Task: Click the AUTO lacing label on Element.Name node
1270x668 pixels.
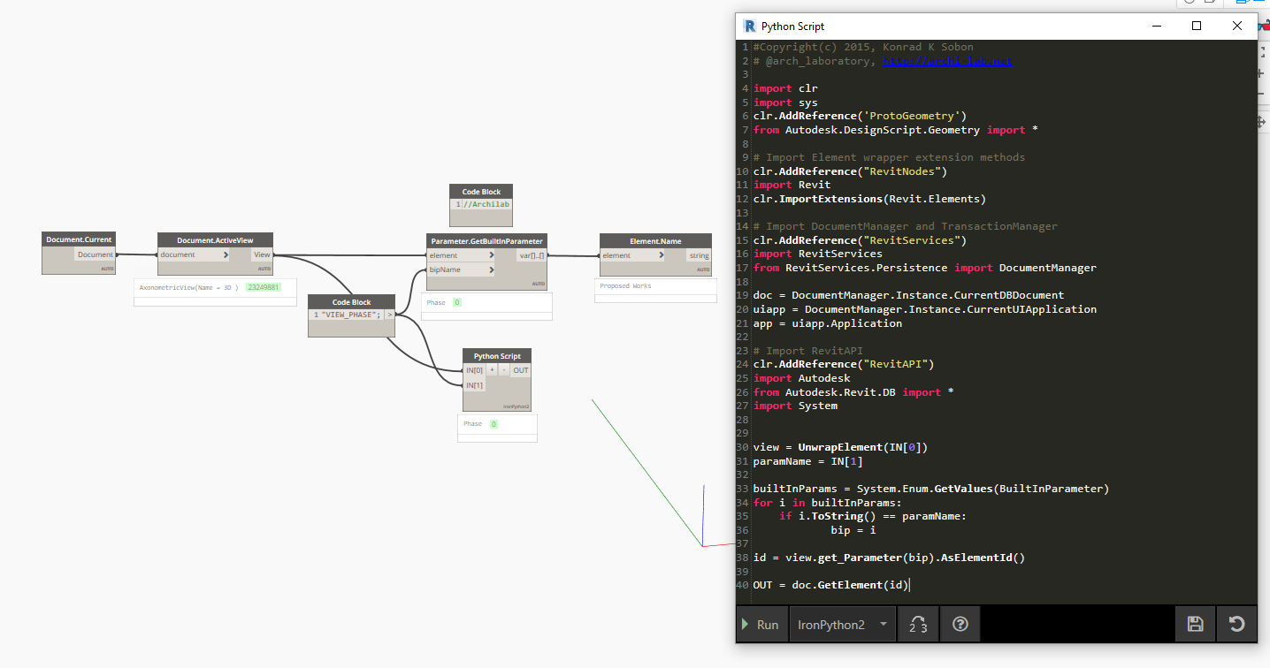Action: point(703,269)
